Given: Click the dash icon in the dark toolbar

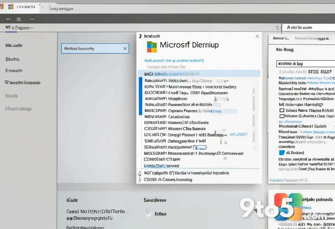Looking at the screenshot, I should 32,19.
